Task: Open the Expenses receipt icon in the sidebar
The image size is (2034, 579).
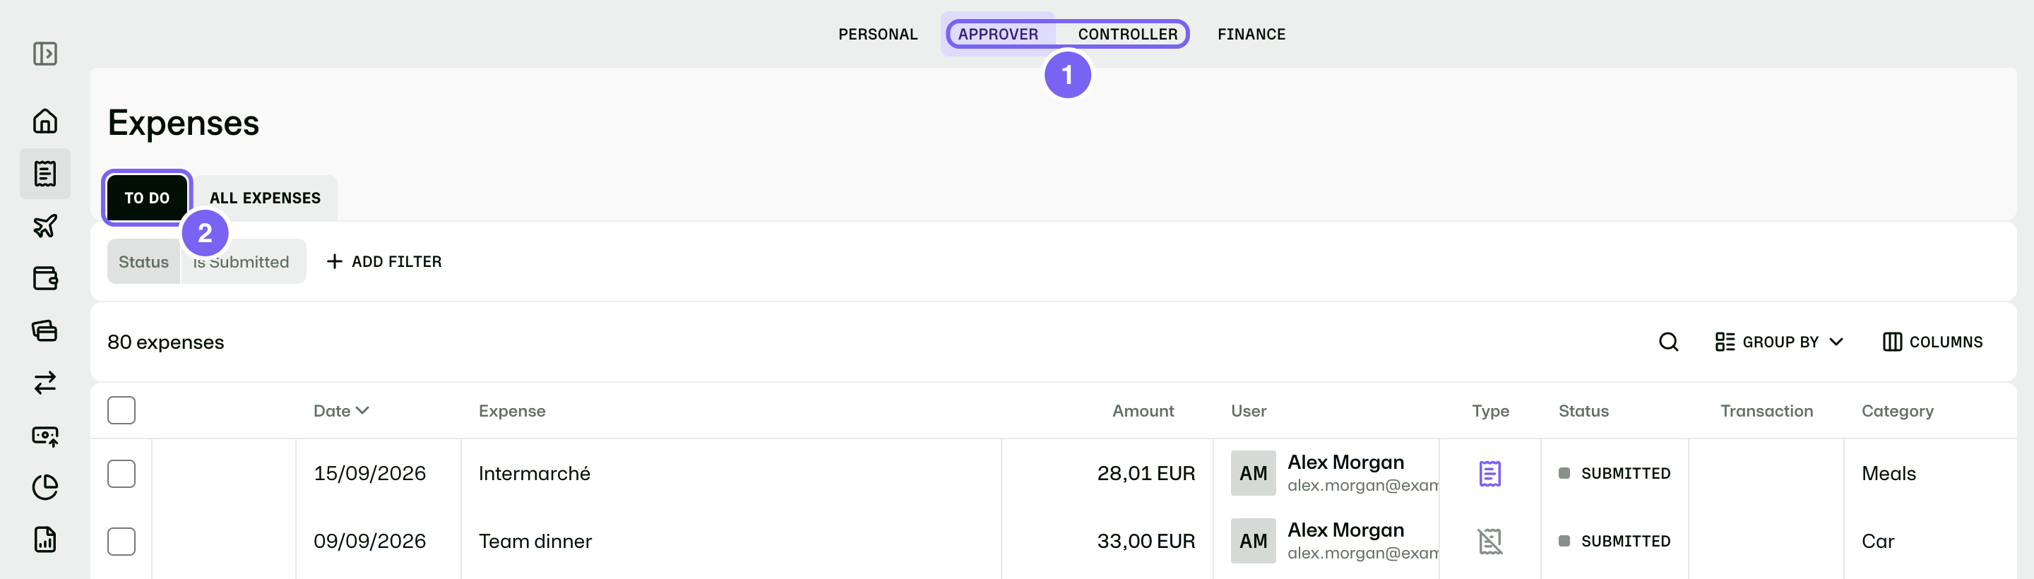Action: (45, 174)
